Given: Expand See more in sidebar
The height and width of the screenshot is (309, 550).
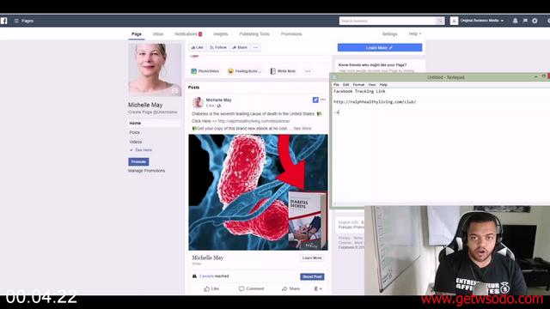Looking at the screenshot, I should coord(141,150).
